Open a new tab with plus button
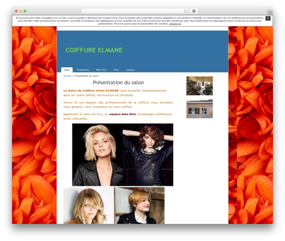This screenshot has height=241, width=285. pos(270,13)
